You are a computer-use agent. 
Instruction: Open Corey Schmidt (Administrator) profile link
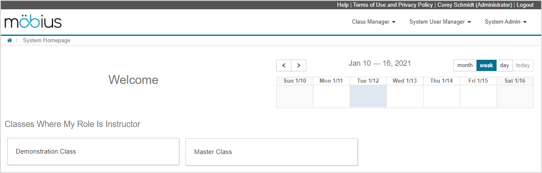click(x=475, y=5)
